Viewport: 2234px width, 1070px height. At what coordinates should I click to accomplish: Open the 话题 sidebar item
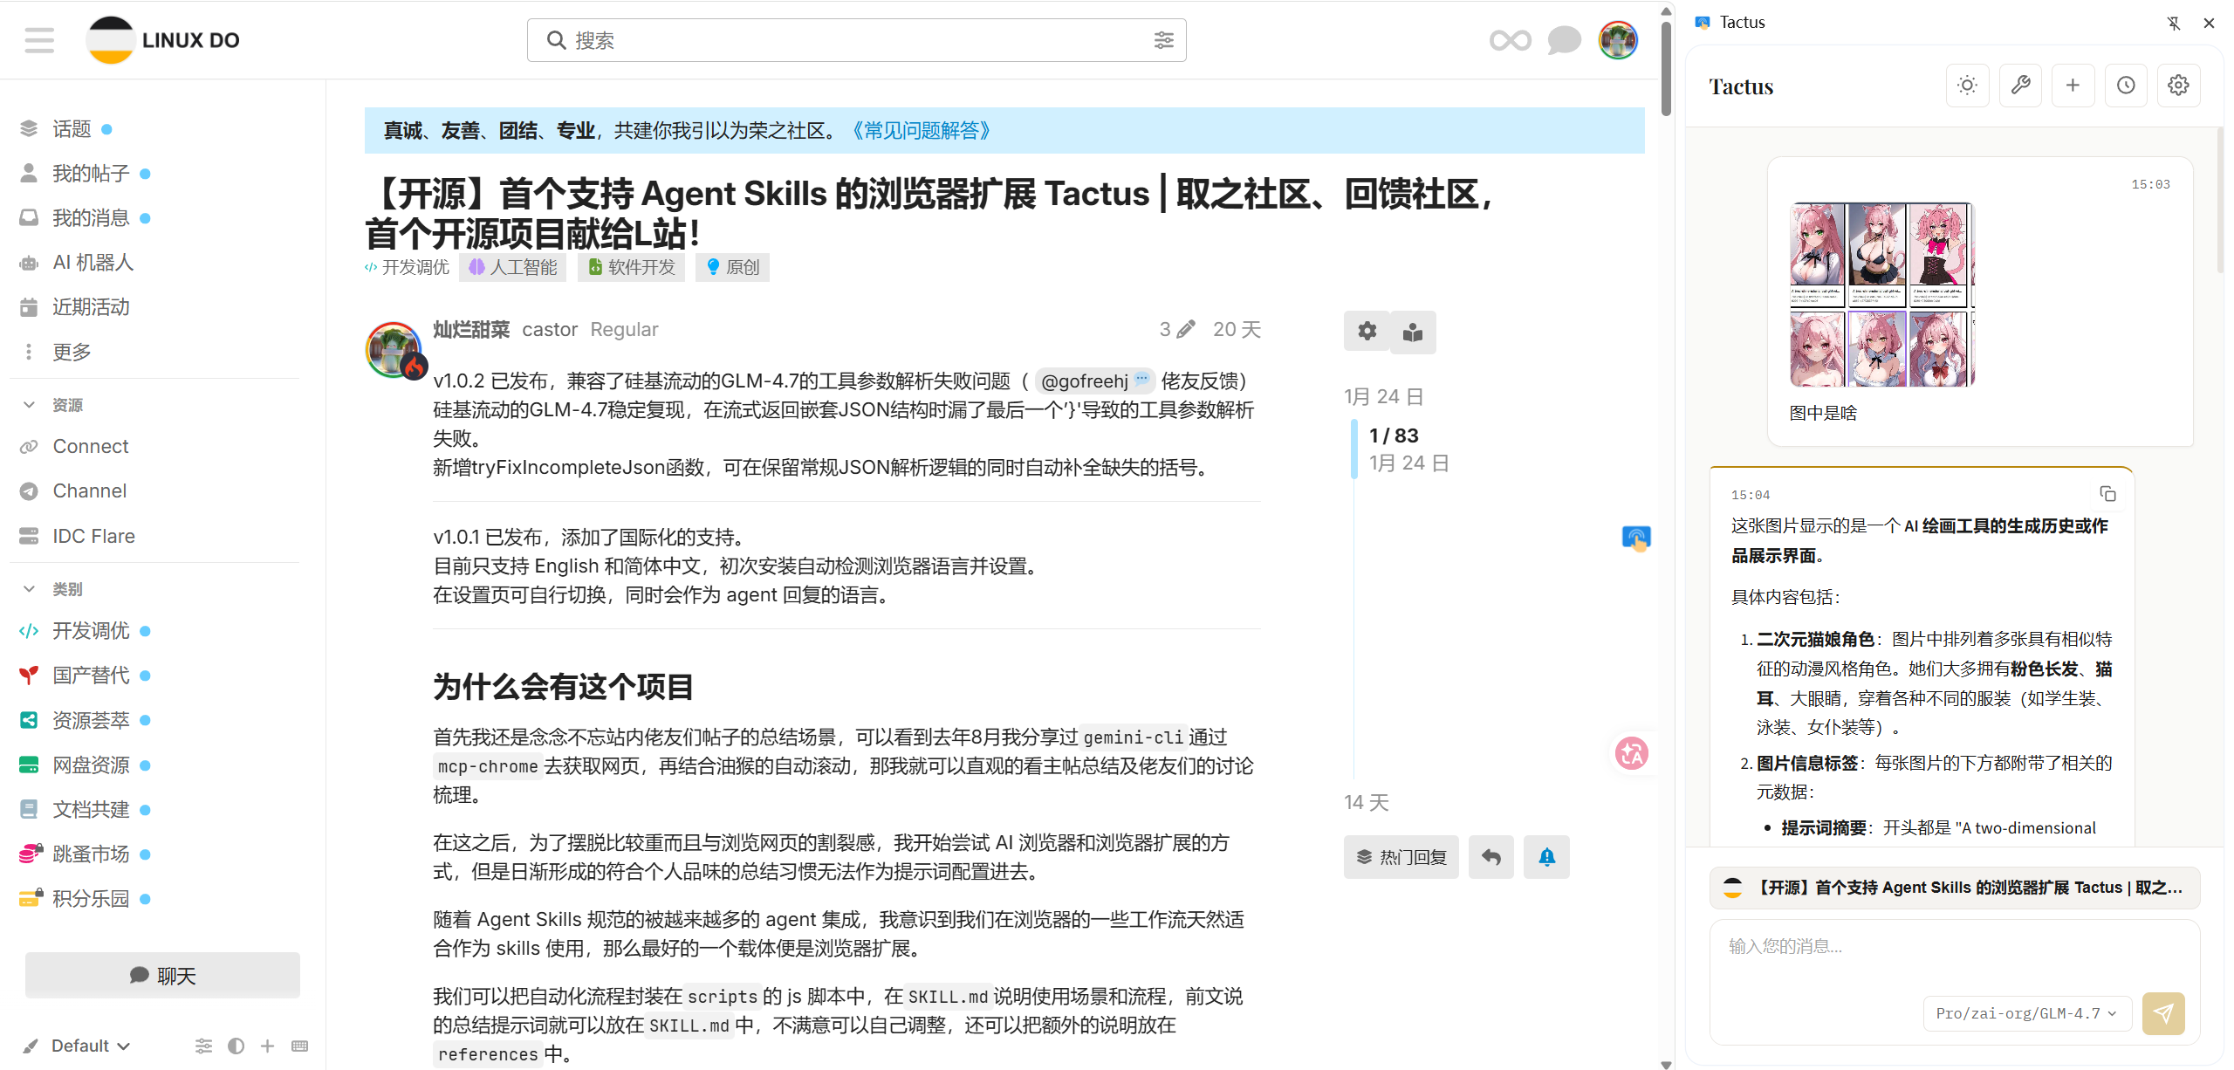72,128
